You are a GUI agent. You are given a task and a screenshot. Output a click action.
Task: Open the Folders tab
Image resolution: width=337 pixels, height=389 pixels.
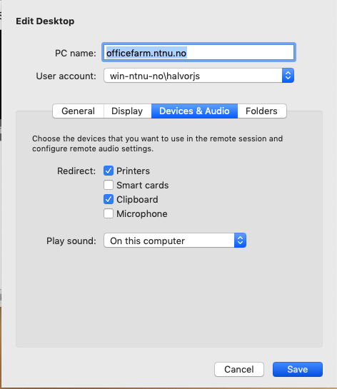(262, 111)
